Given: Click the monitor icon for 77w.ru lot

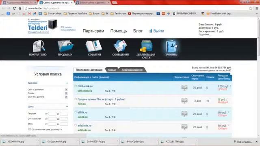Looking at the screenshot, I should (184, 101).
